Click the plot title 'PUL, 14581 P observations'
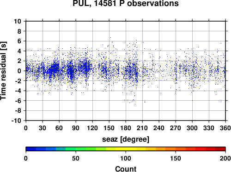Screen dimensions: 231x172 pyautogui.click(x=126, y=3)
